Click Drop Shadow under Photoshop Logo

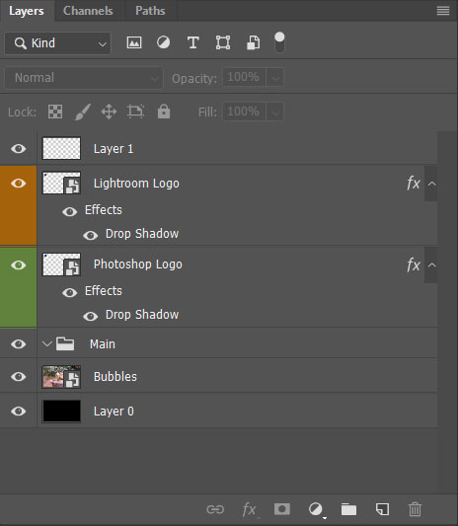tap(142, 315)
